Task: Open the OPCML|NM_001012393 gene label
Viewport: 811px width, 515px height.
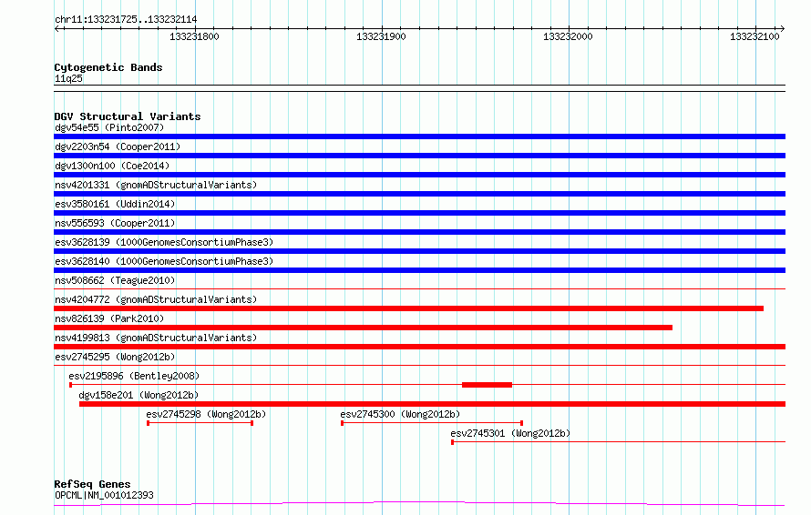Action: pyautogui.click(x=104, y=495)
